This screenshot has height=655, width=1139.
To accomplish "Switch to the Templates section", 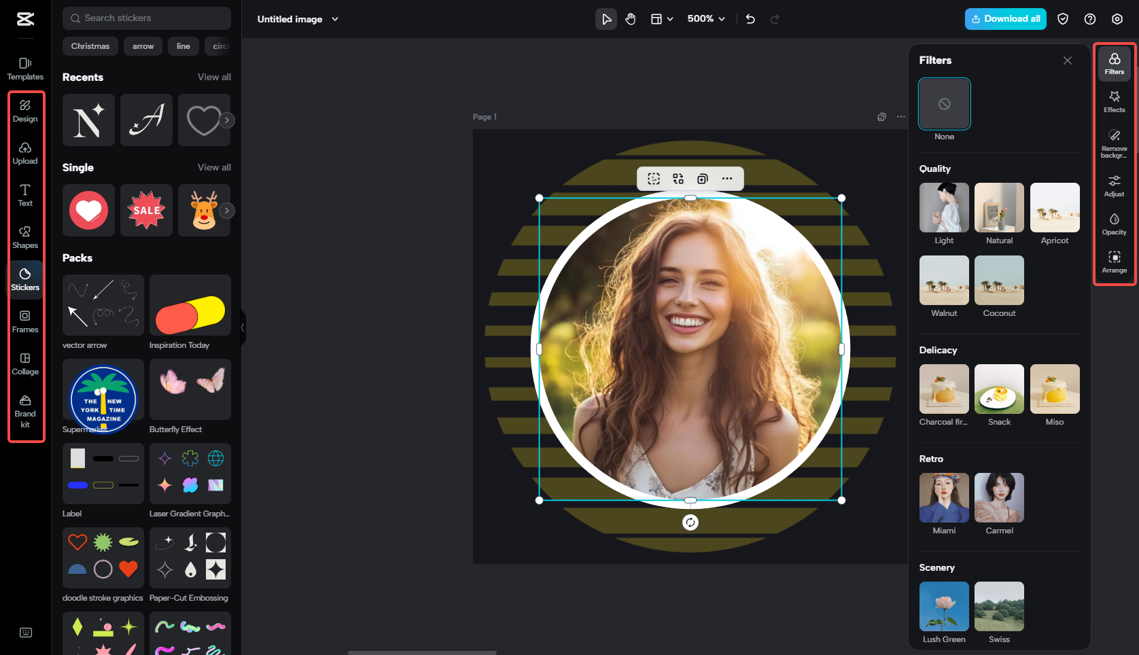I will tap(25, 69).
